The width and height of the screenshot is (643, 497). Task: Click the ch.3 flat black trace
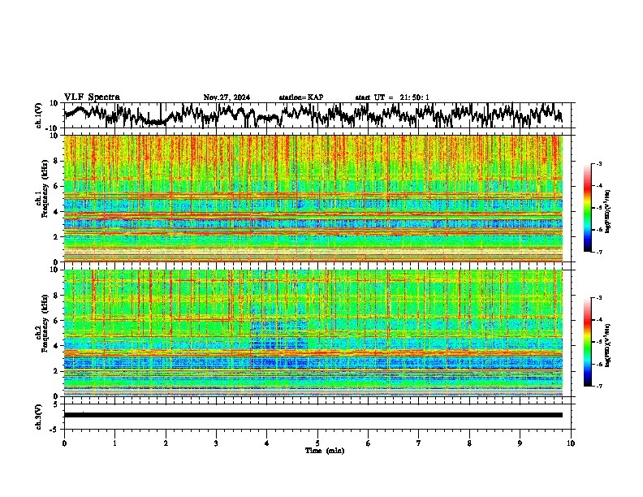(x=313, y=415)
